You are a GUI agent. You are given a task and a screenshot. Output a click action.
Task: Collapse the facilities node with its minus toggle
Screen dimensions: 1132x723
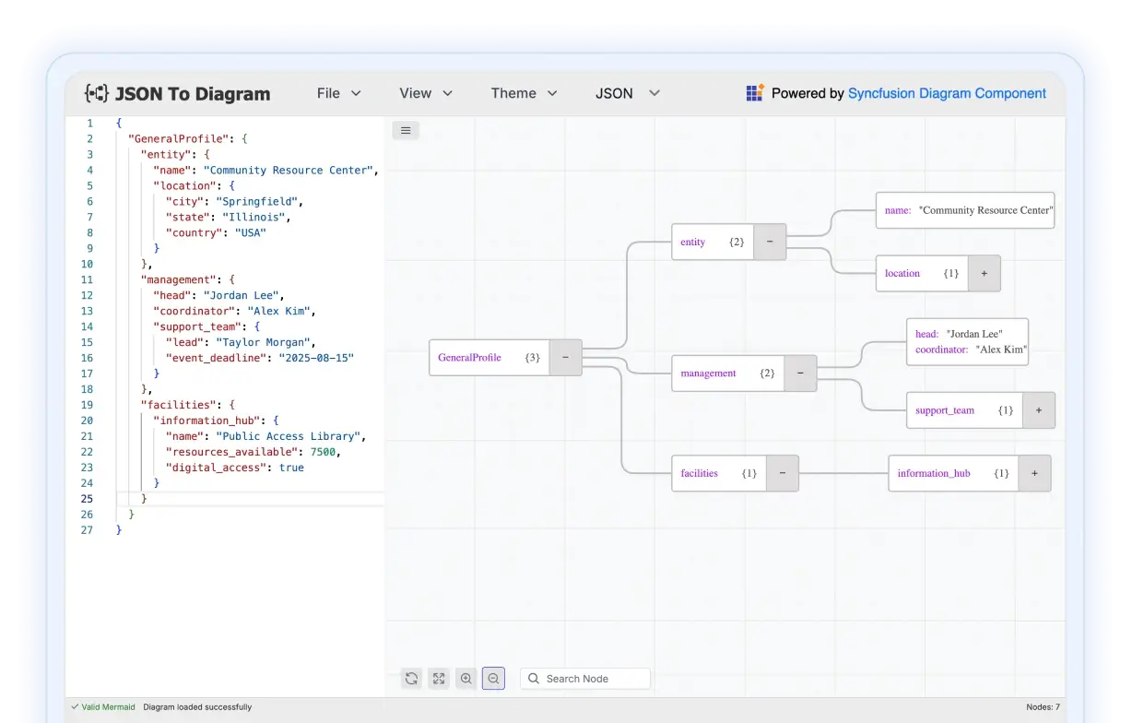[782, 473]
